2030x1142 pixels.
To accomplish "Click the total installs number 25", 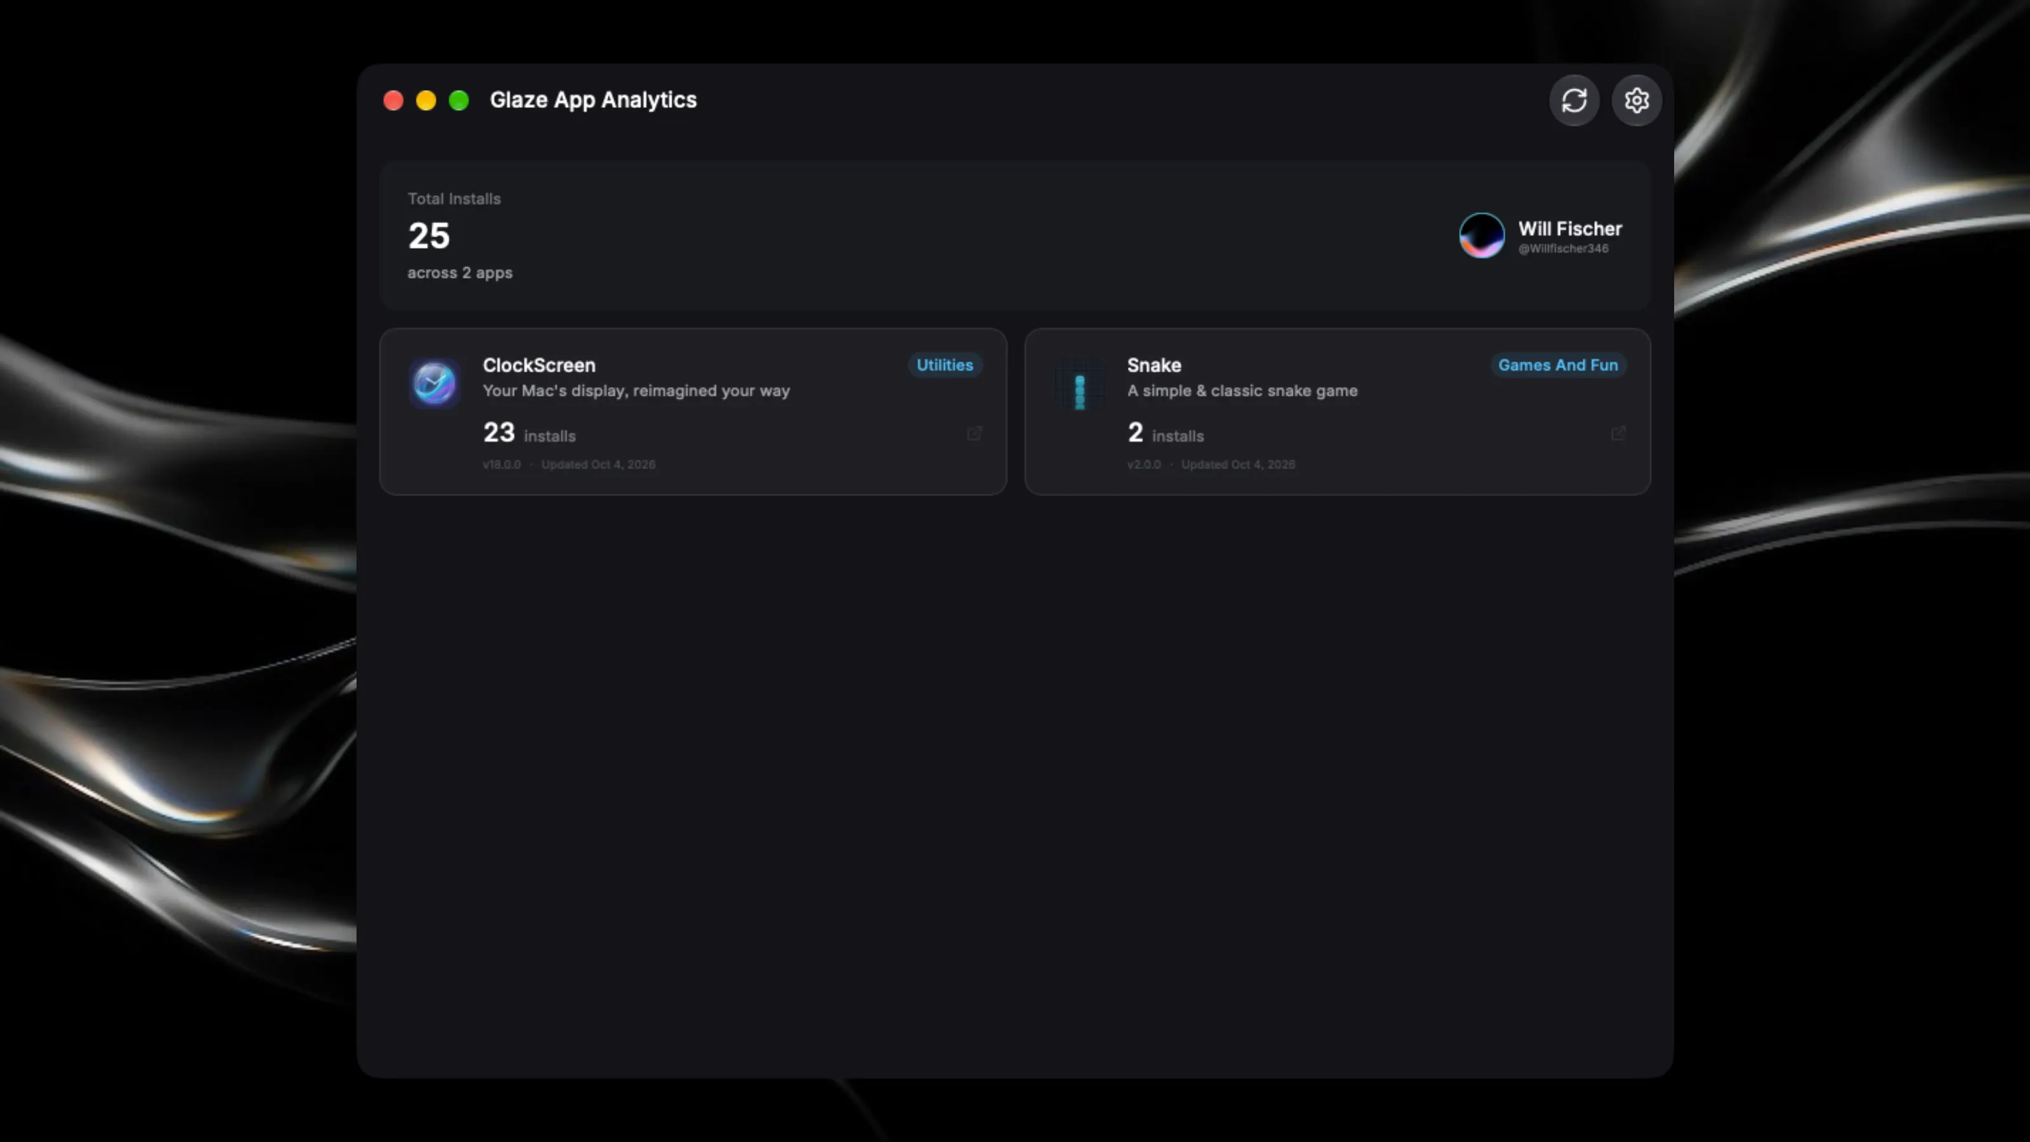I will click(x=429, y=235).
